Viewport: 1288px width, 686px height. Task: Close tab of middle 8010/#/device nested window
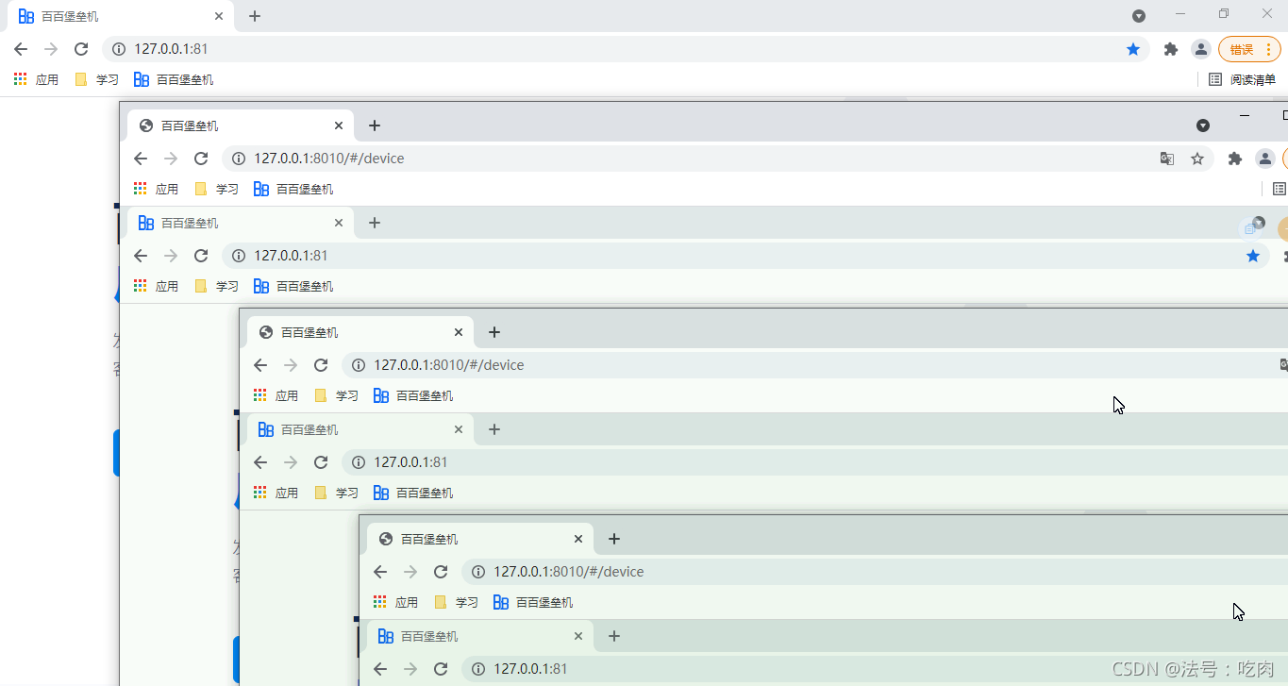point(459,332)
